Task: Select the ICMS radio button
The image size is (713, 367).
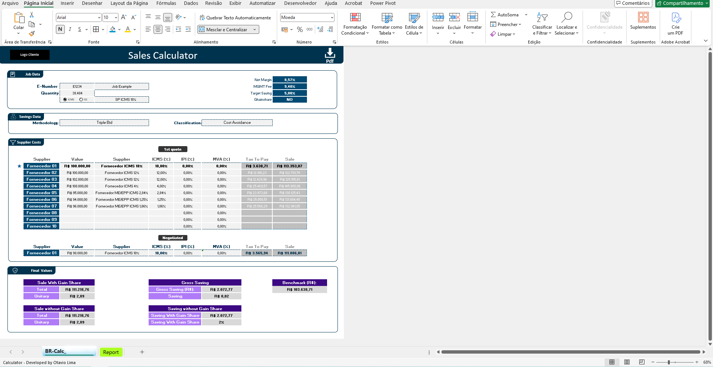Action: click(65, 100)
